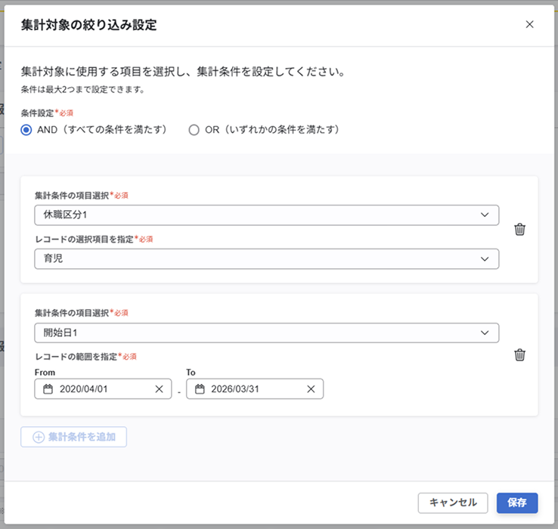
Task: Click the 集計条件を追加 button
Action: click(73, 437)
